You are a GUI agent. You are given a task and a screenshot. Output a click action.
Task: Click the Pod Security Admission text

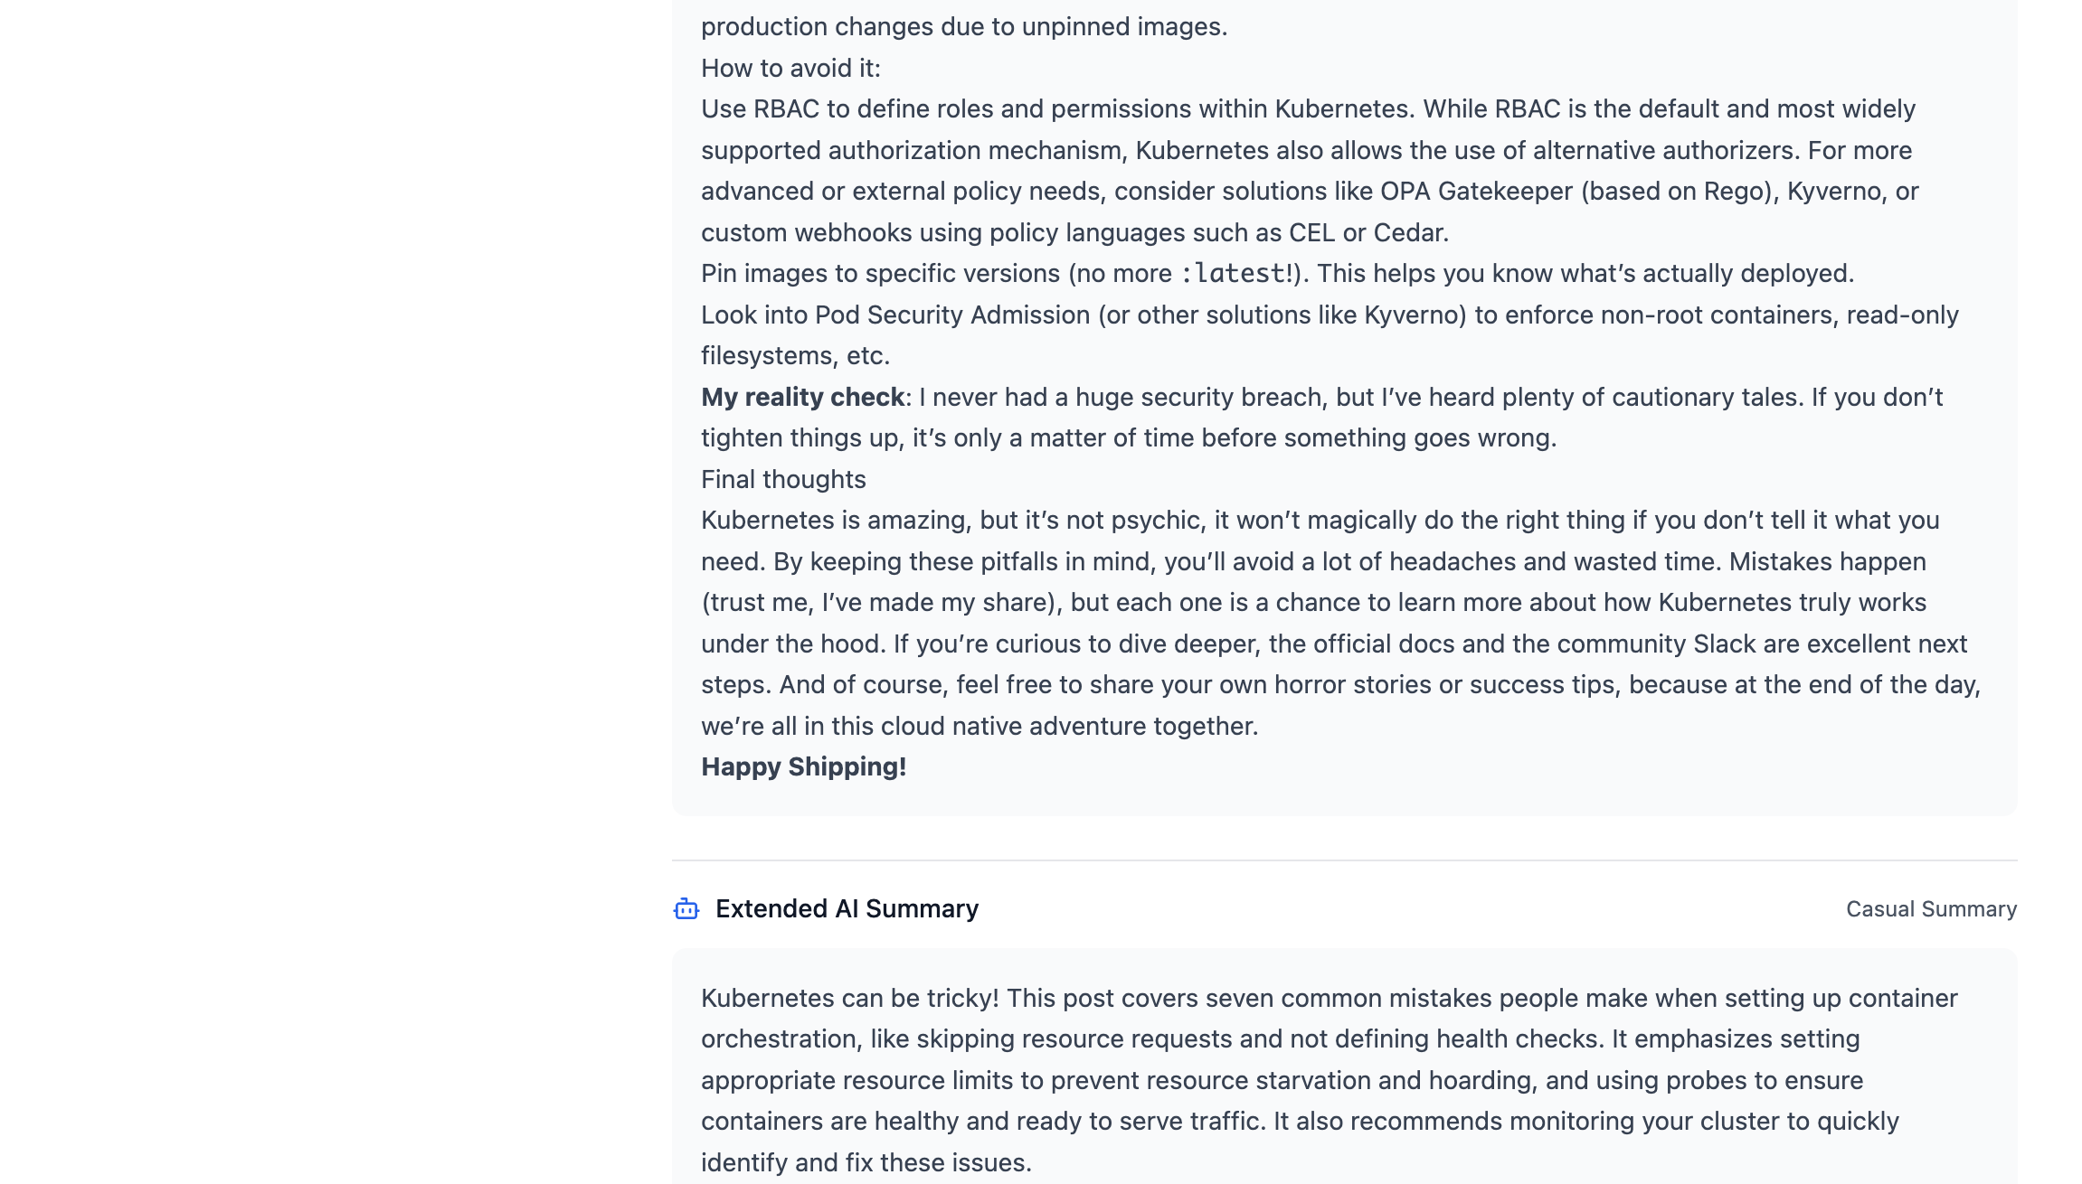click(952, 315)
